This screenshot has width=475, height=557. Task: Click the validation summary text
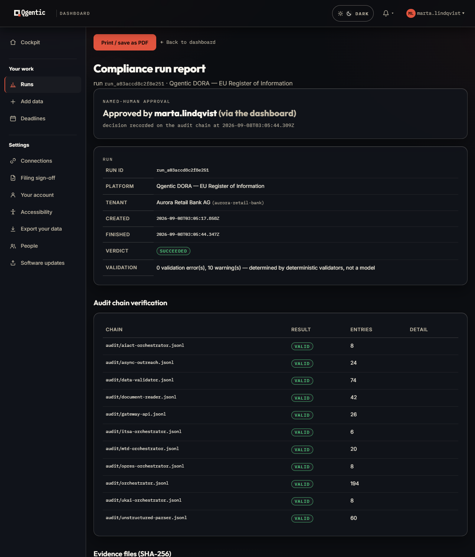[266, 268]
